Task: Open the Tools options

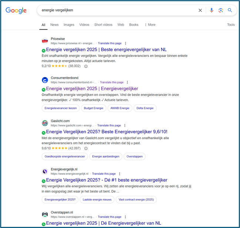Action: pos(231,25)
